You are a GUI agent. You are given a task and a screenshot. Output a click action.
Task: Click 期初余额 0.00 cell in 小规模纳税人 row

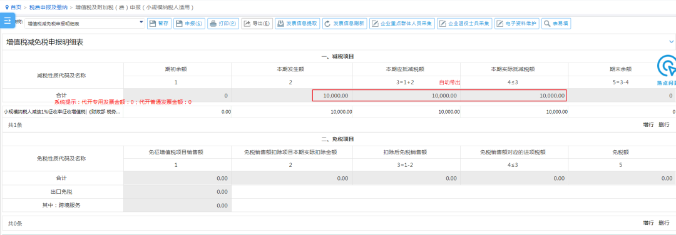tap(178, 112)
